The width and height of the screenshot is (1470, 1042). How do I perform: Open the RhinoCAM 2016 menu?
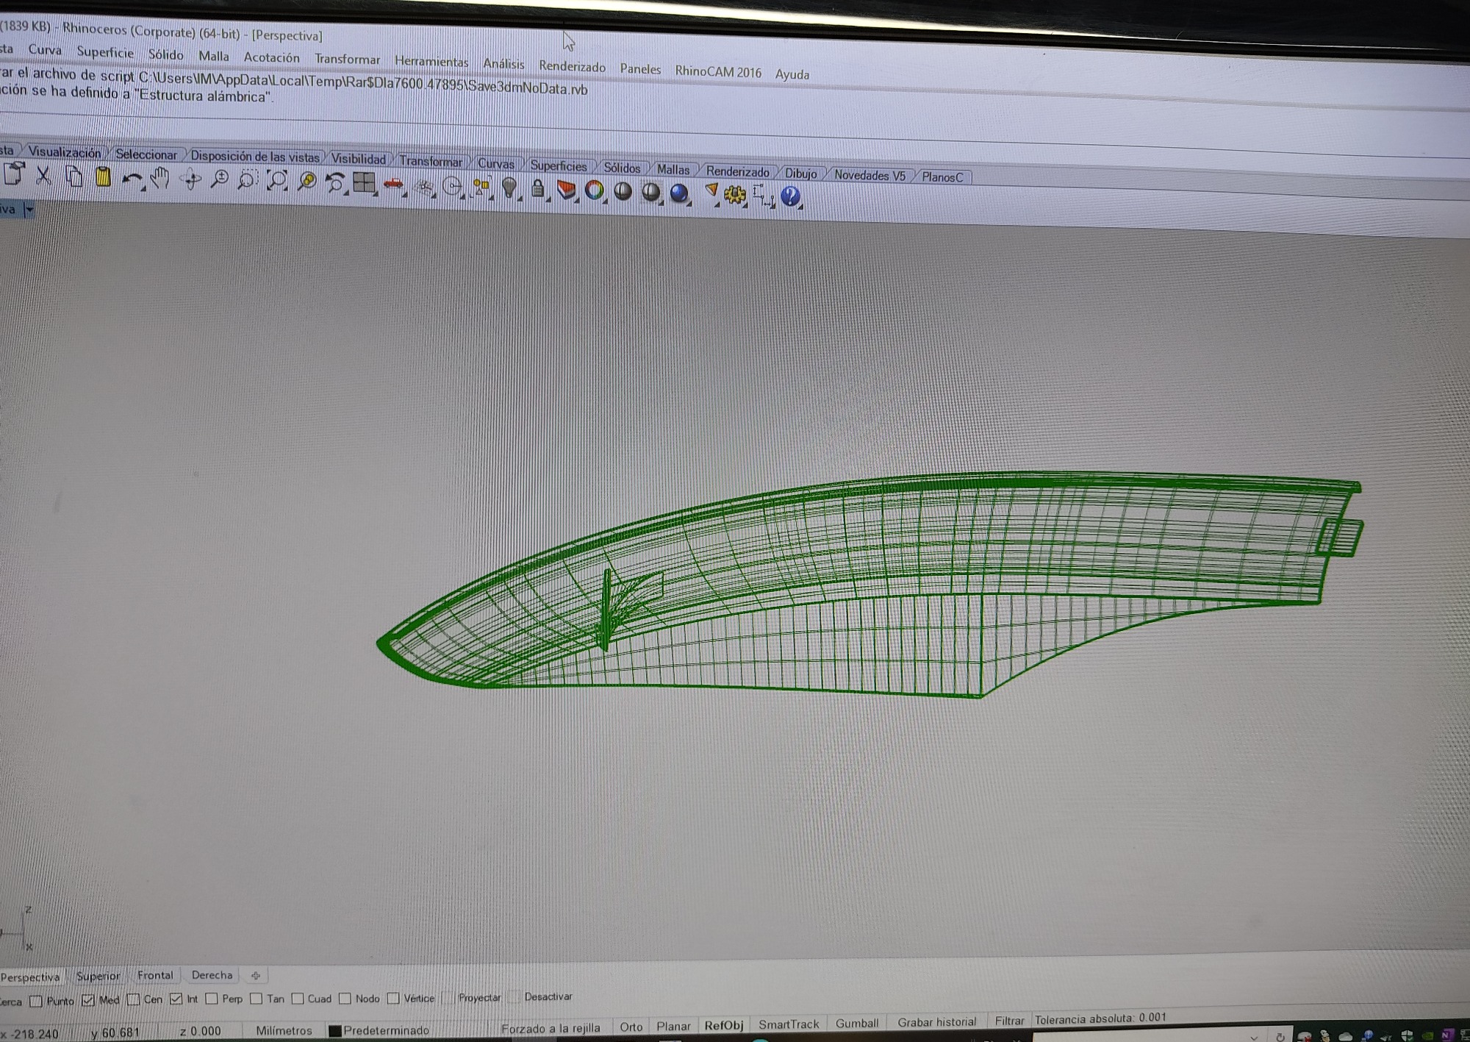tap(718, 72)
